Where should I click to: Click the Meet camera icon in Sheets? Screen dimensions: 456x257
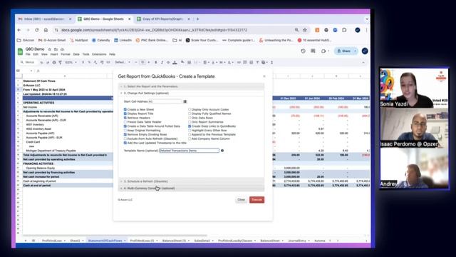[323, 51]
